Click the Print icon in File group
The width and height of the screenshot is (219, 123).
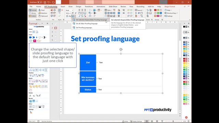pos(55,10)
